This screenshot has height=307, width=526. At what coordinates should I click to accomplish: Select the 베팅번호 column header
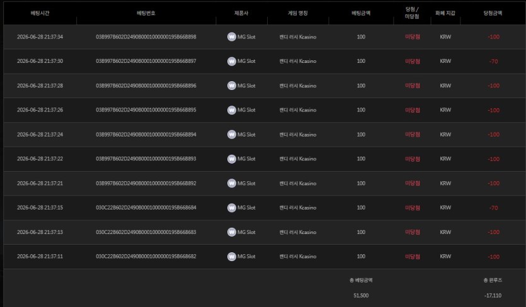[x=146, y=13]
